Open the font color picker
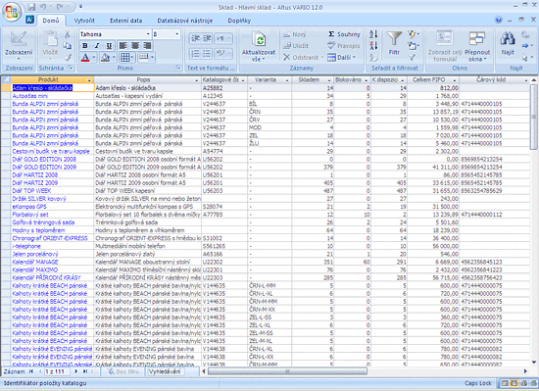Screen dimensions: 539x391 tap(88, 57)
